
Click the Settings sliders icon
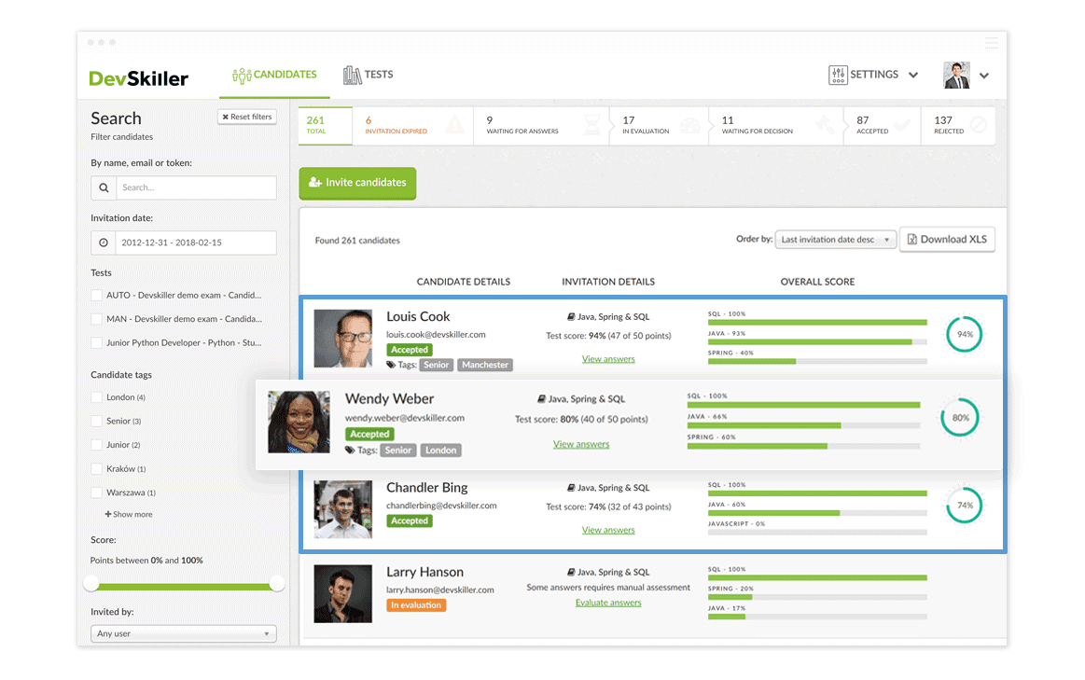(x=837, y=75)
